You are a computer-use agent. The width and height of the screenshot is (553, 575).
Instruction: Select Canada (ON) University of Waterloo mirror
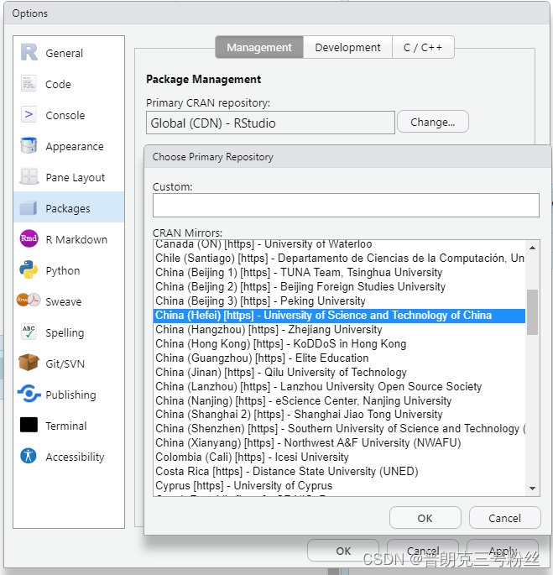(x=339, y=244)
